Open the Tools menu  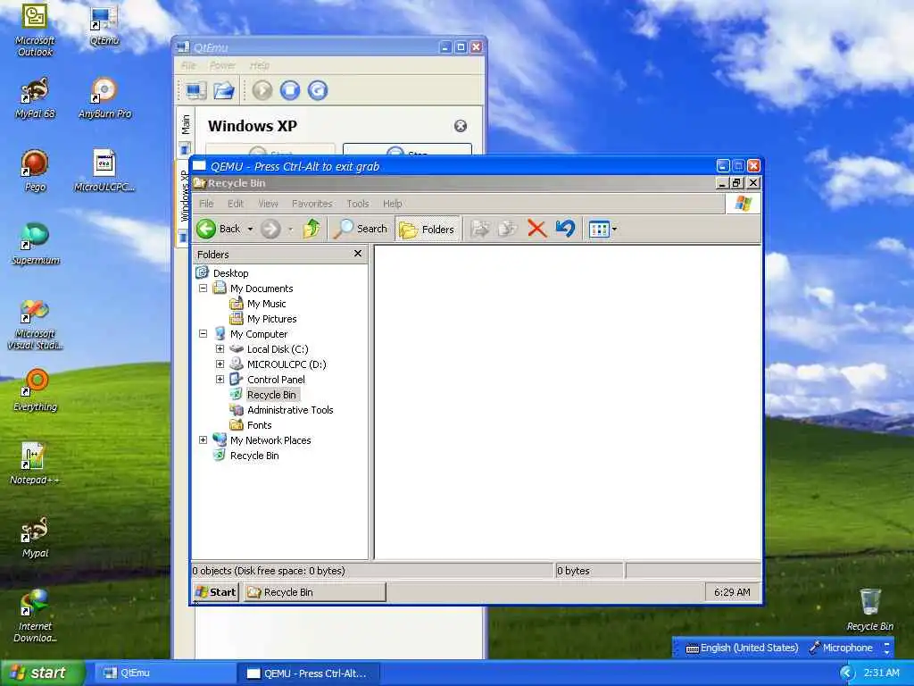tap(358, 204)
